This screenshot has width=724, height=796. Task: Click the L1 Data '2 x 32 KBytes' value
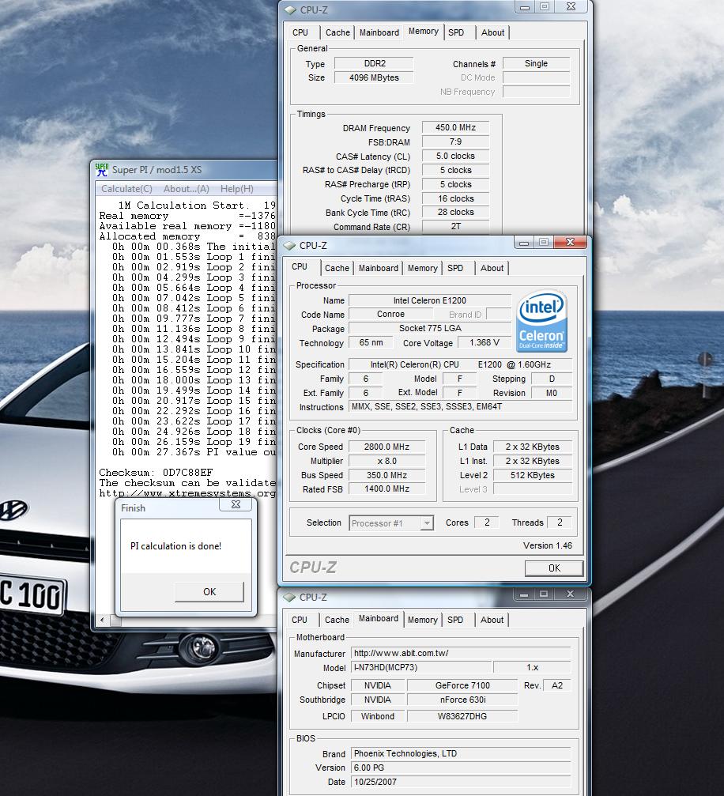533,447
